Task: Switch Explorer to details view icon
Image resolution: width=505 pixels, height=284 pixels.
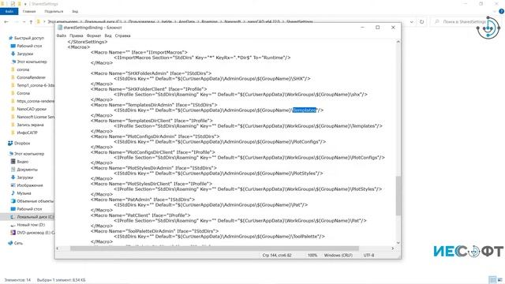Action: pyautogui.click(x=492, y=279)
